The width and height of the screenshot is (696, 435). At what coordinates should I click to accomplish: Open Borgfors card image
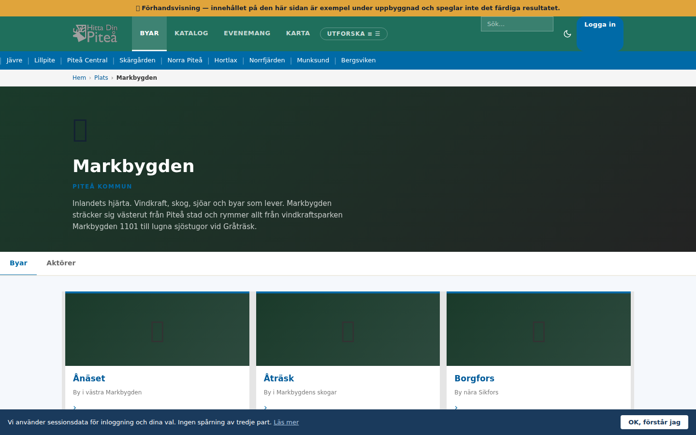538,330
